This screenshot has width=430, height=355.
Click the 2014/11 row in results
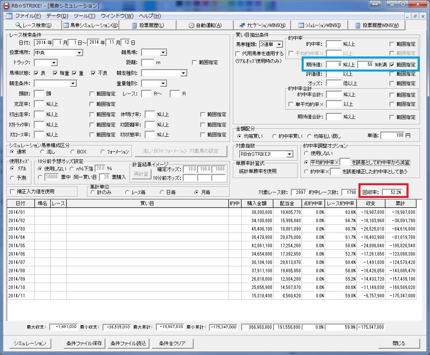tap(211, 295)
